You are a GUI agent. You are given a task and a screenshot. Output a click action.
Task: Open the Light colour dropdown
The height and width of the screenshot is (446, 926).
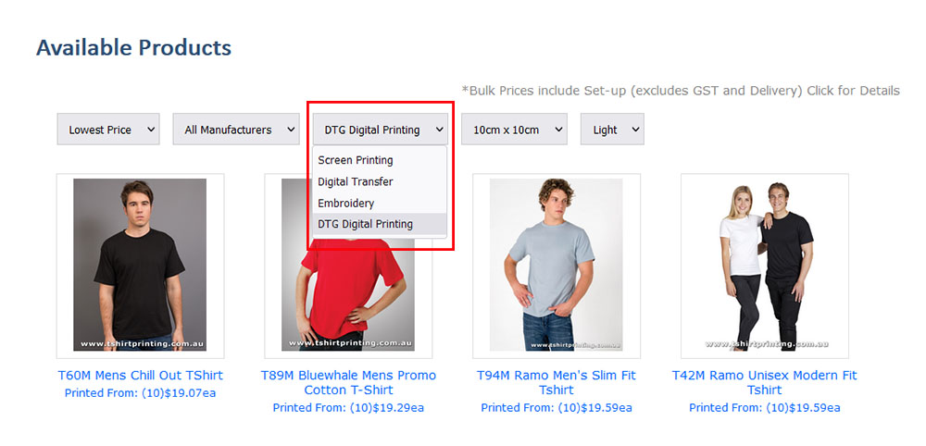(612, 130)
